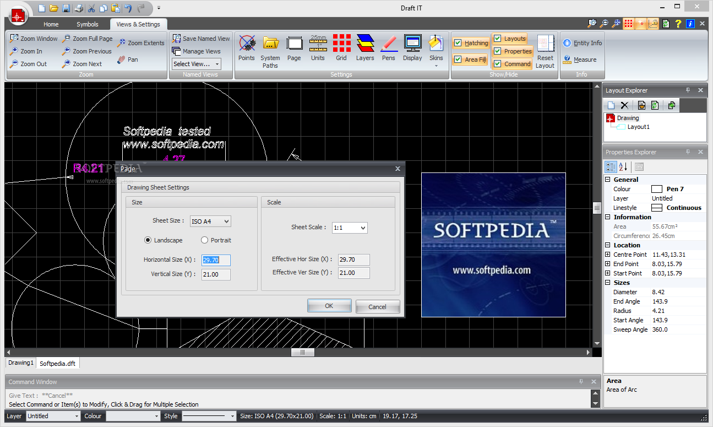Delete layout using X icon in Layout Explorer

coord(624,105)
